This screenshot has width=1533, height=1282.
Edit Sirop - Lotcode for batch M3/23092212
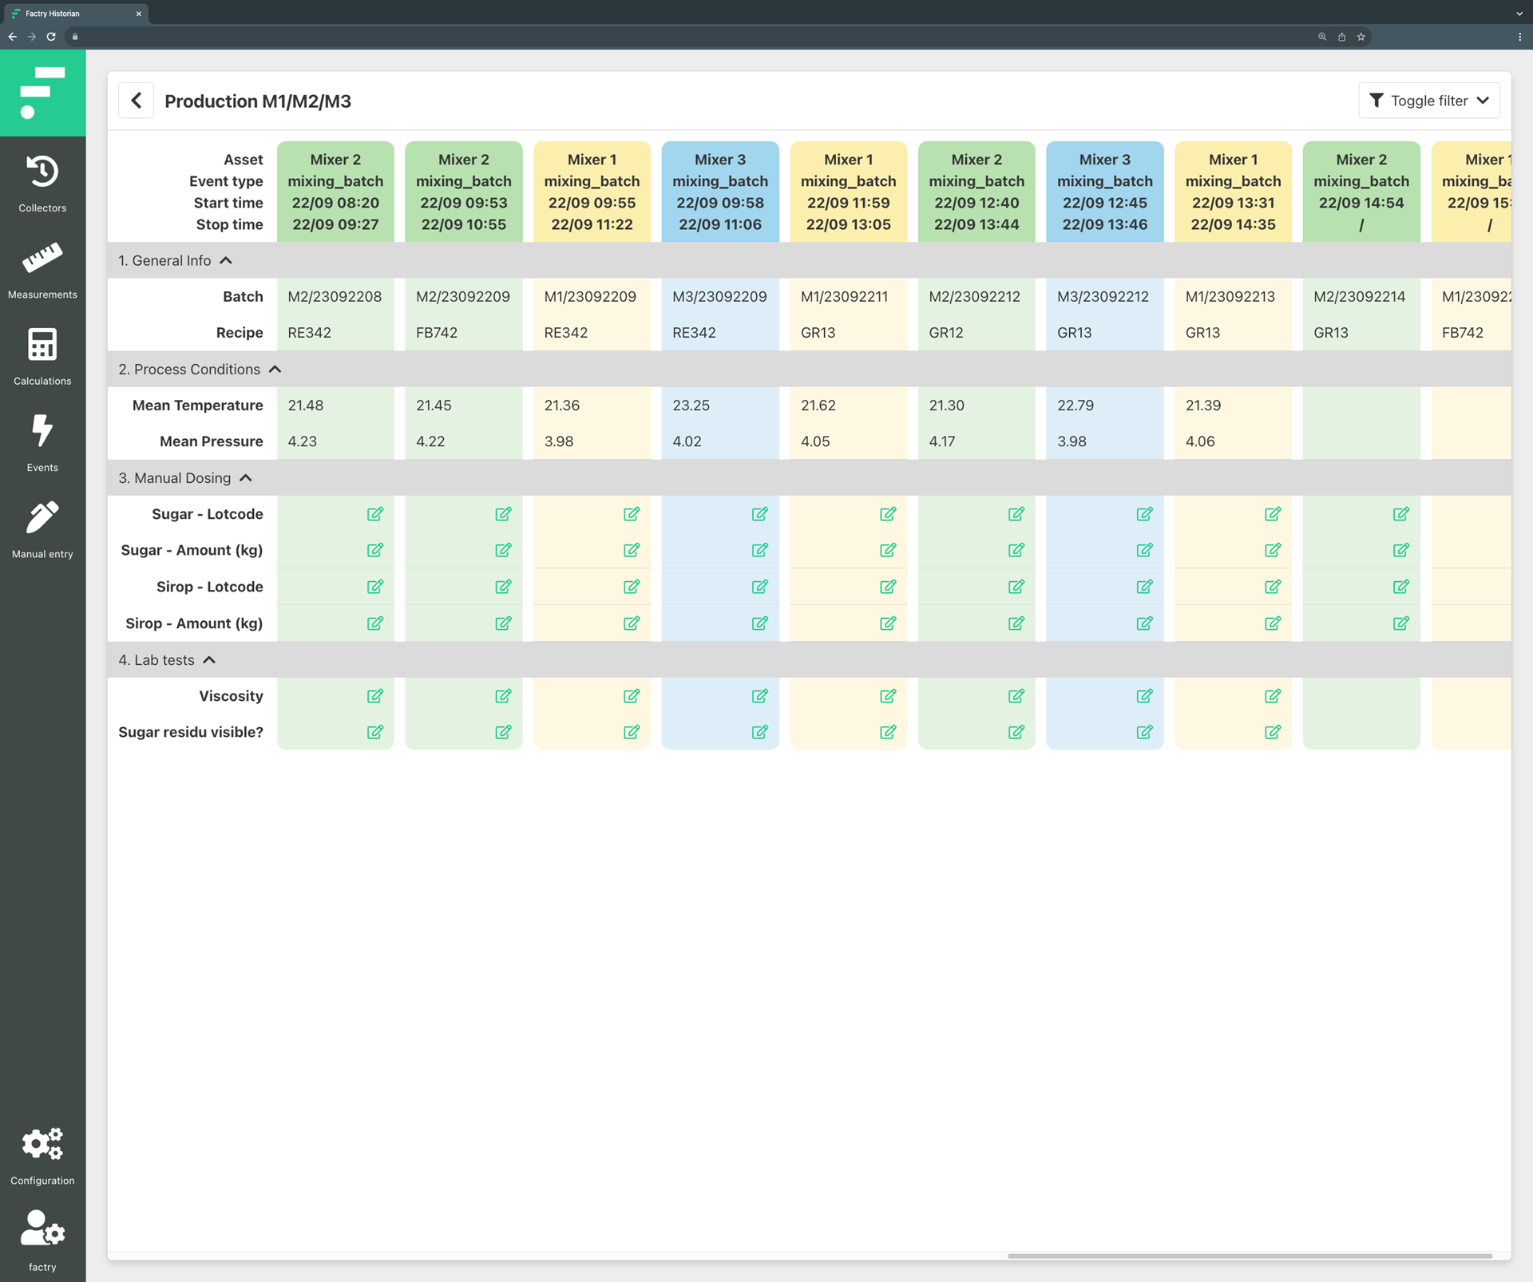click(x=1145, y=586)
